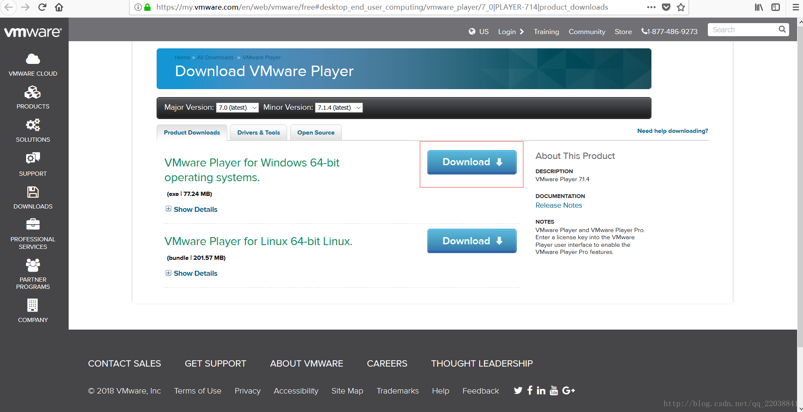
Task: Click the browser back arrow
Action: [8, 7]
